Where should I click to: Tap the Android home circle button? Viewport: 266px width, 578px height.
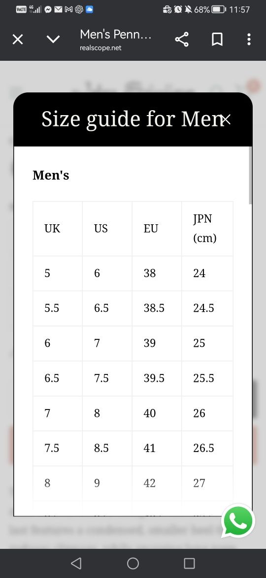click(133, 563)
